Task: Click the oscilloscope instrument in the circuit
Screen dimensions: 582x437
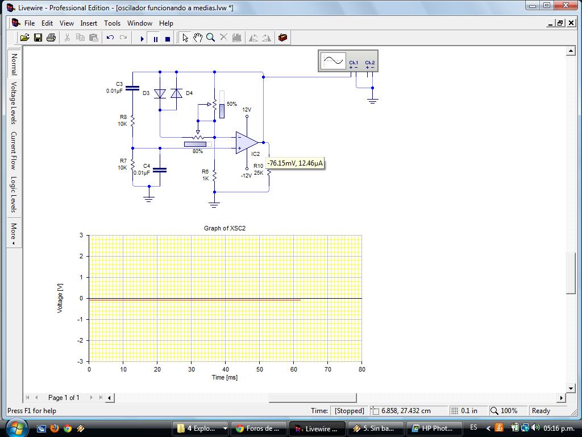Action: (x=347, y=61)
